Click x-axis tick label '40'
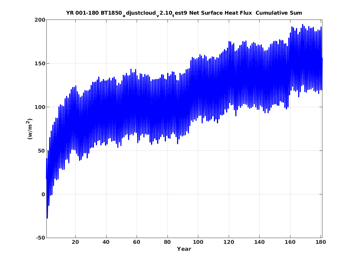The height and width of the screenshot is (267, 356). pos(106,242)
